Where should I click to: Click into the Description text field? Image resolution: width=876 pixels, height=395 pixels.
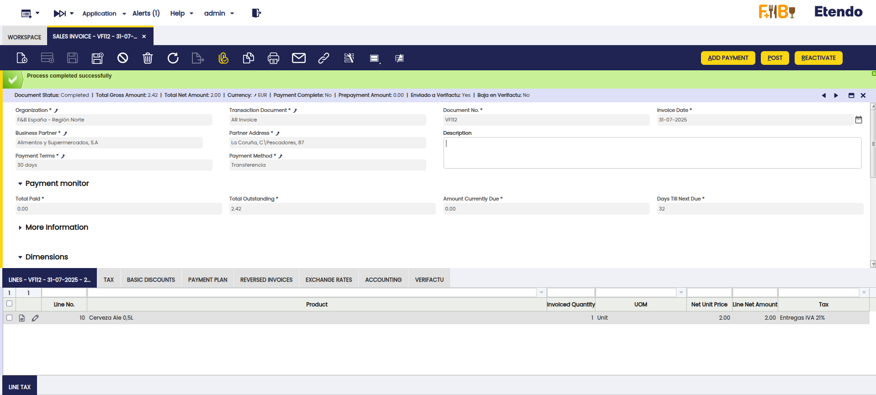(652, 153)
